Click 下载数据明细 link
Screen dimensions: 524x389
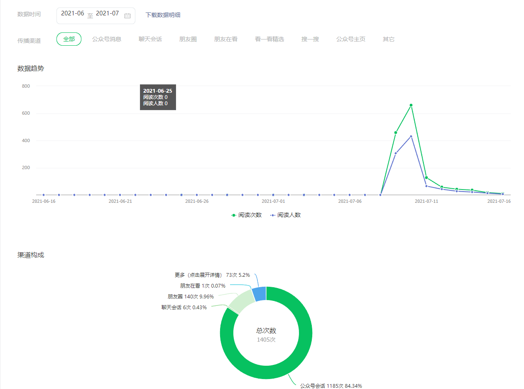pyautogui.click(x=163, y=15)
